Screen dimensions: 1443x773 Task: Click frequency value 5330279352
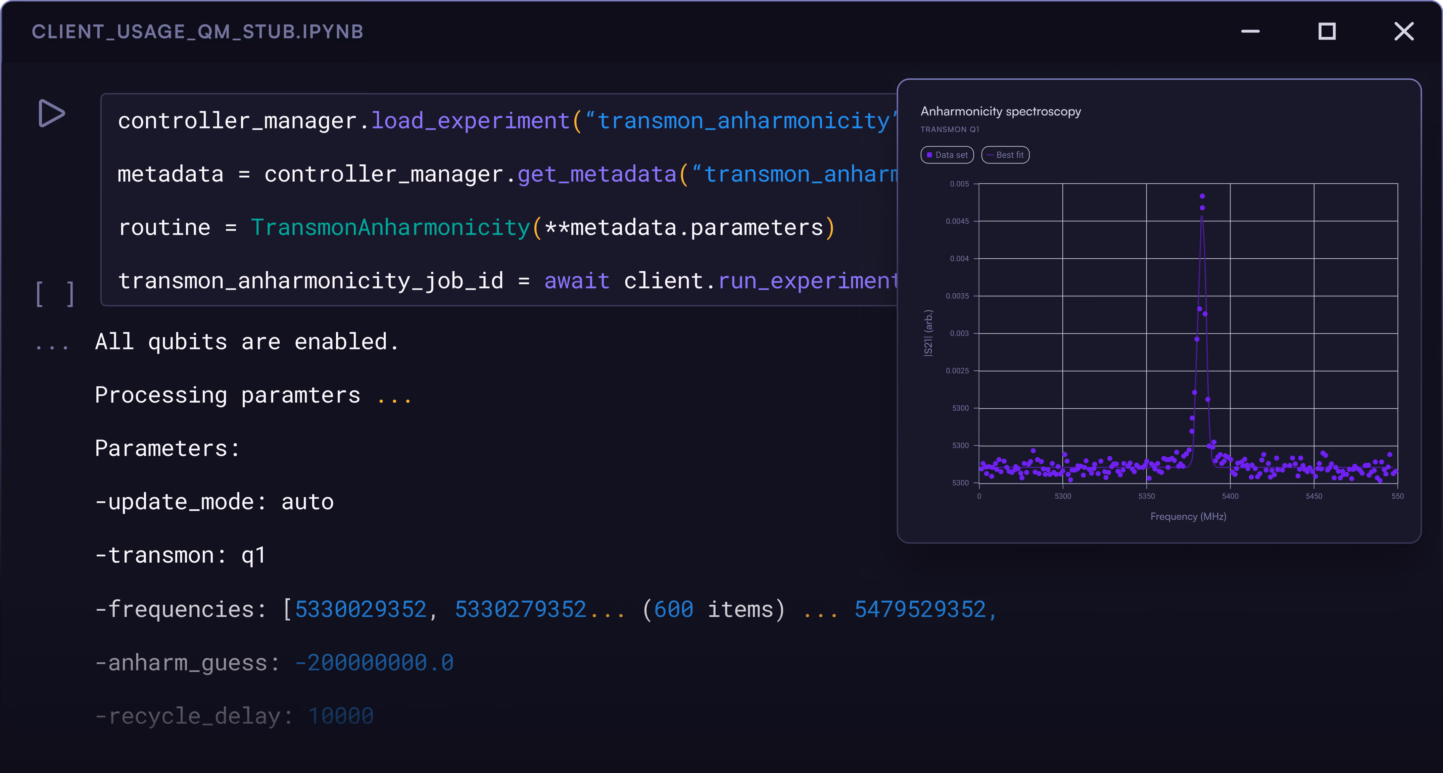(x=520, y=610)
